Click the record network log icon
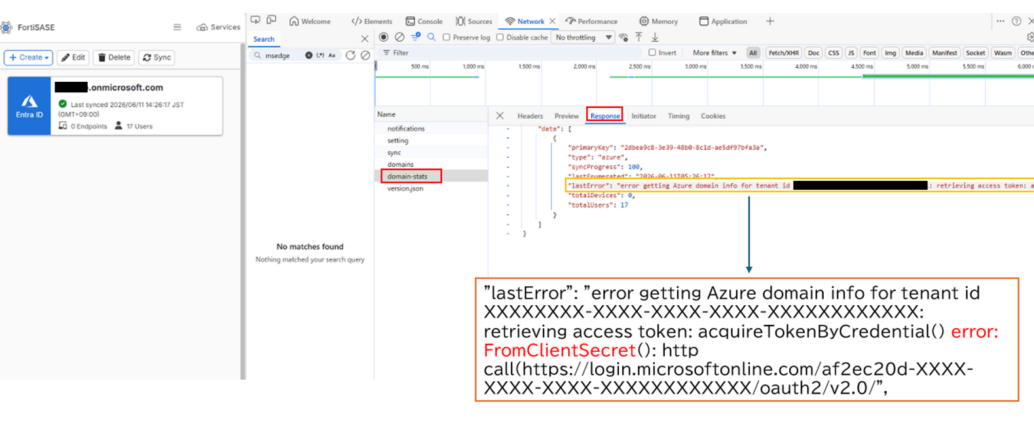The image size is (1034, 423). 384,37
